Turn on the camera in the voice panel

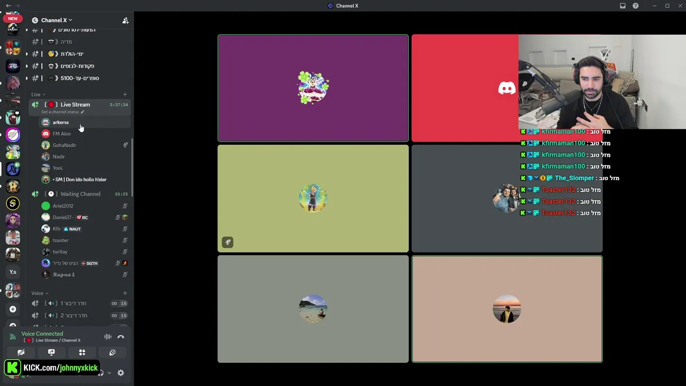pos(21,352)
